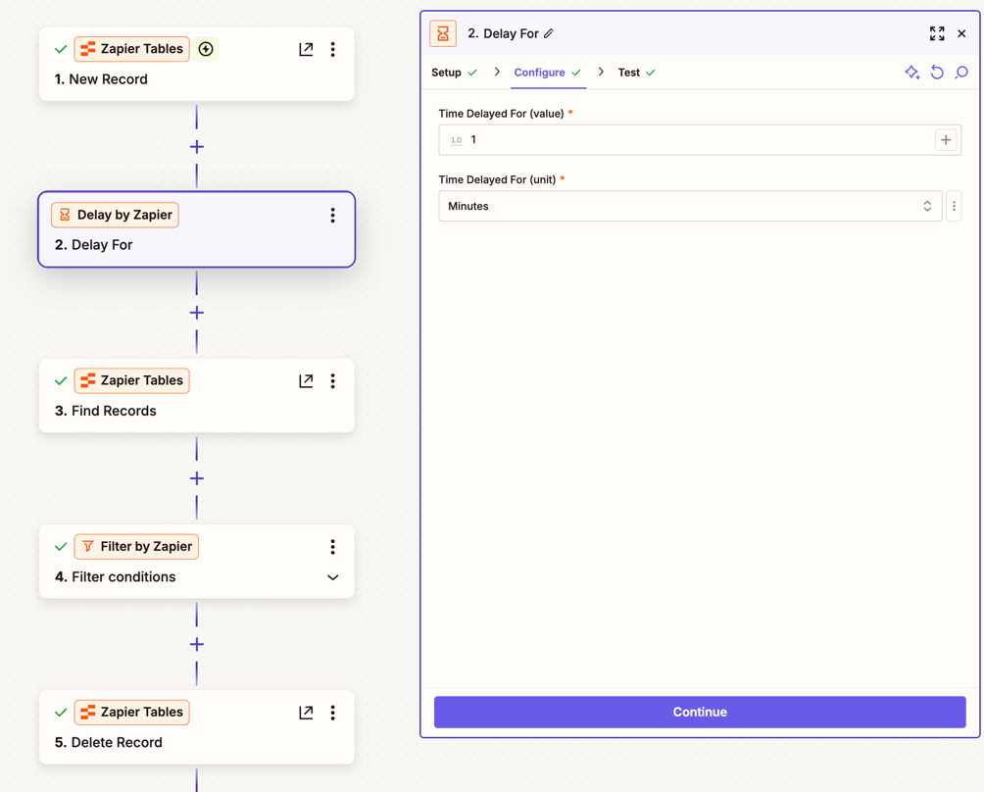Image resolution: width=984 pixels, height=792 pixels.
Task: Open the Find Records step's external link icon
Action: pyautogui.click(x=306, y=381)
